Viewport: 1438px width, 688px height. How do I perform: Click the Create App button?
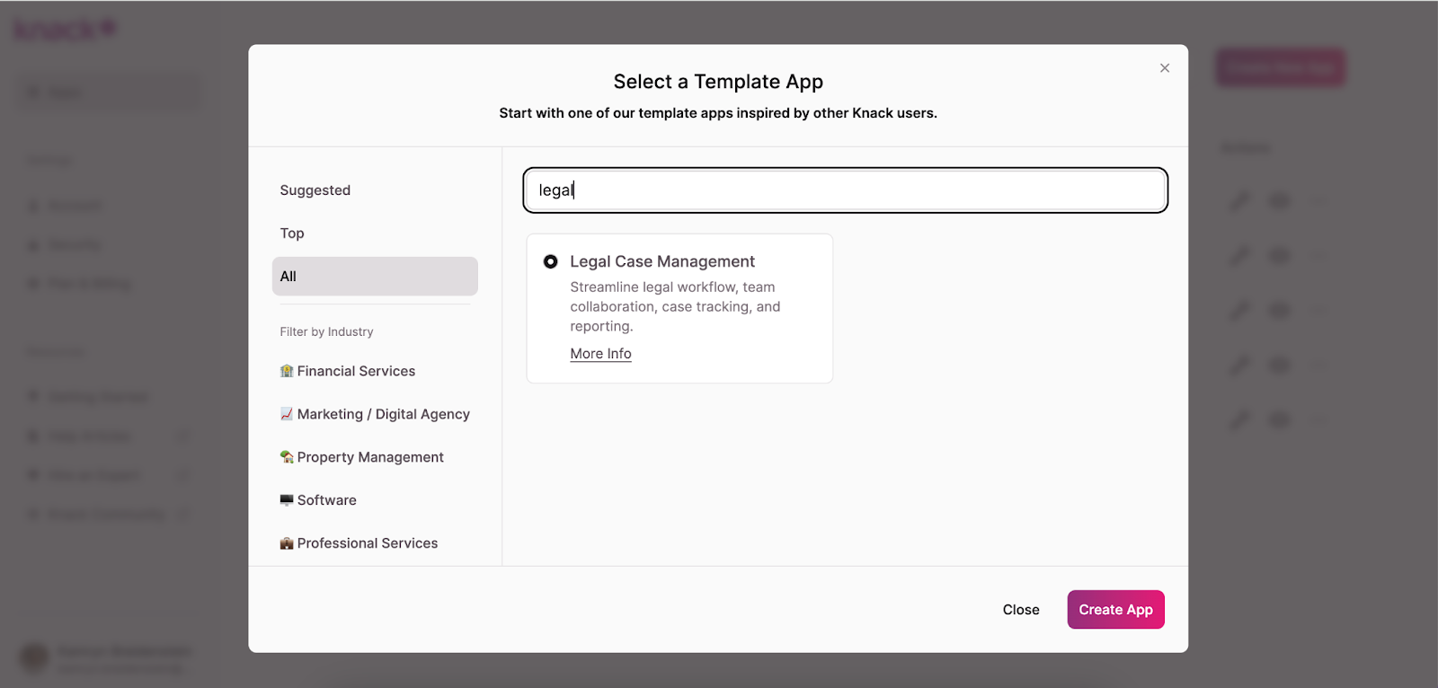tap(1115, 610)
